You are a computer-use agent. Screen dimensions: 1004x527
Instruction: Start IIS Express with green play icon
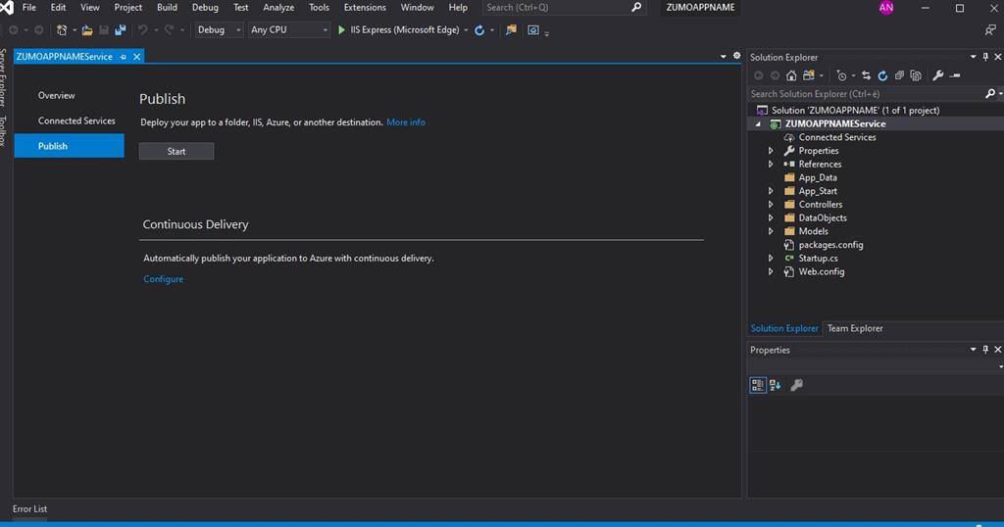341,30
